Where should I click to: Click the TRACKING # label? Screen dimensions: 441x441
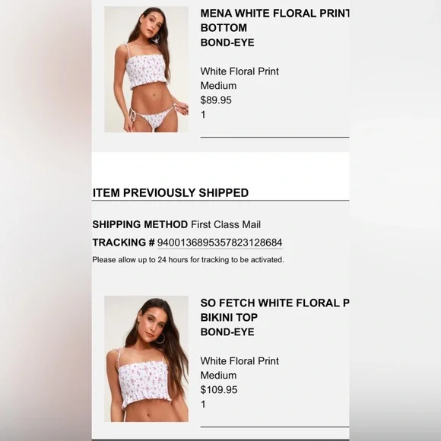tap(124, 243)
